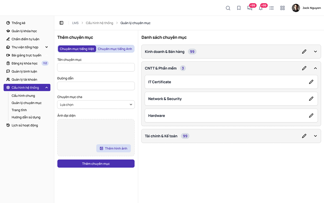Open the Chuyên mục cha dropdown
Image resolution: width=324 pixels, height=203 pixels.
click(96, 105)
